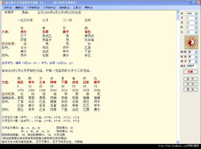201x149 pixels.
Task: Click the 姓名 name input field
Action: (x=192, y=66)
